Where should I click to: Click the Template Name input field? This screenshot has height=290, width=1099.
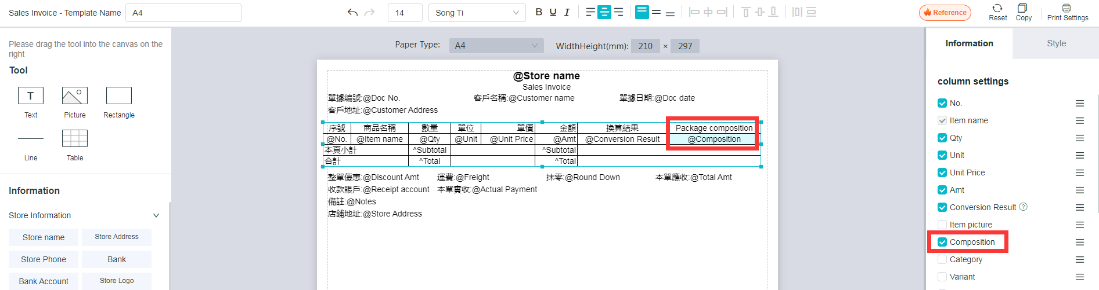[183, 13]
